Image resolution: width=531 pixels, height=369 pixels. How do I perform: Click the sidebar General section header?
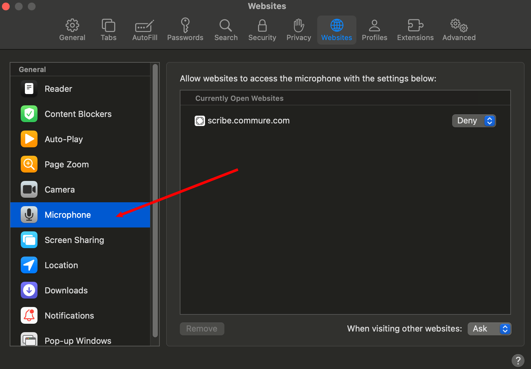pos(32,69)
